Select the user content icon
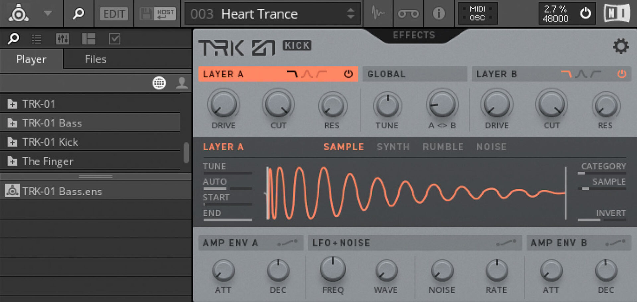 tap(182, 83)
